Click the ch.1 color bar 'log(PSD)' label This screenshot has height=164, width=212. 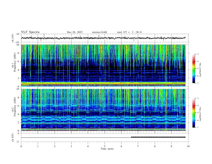[200, 70]
